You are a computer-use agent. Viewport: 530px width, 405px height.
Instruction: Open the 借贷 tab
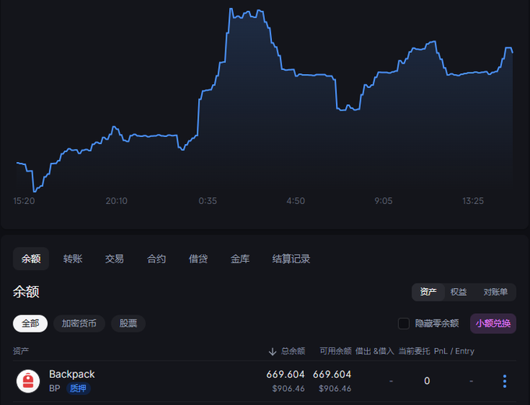[x=198, y=259]
